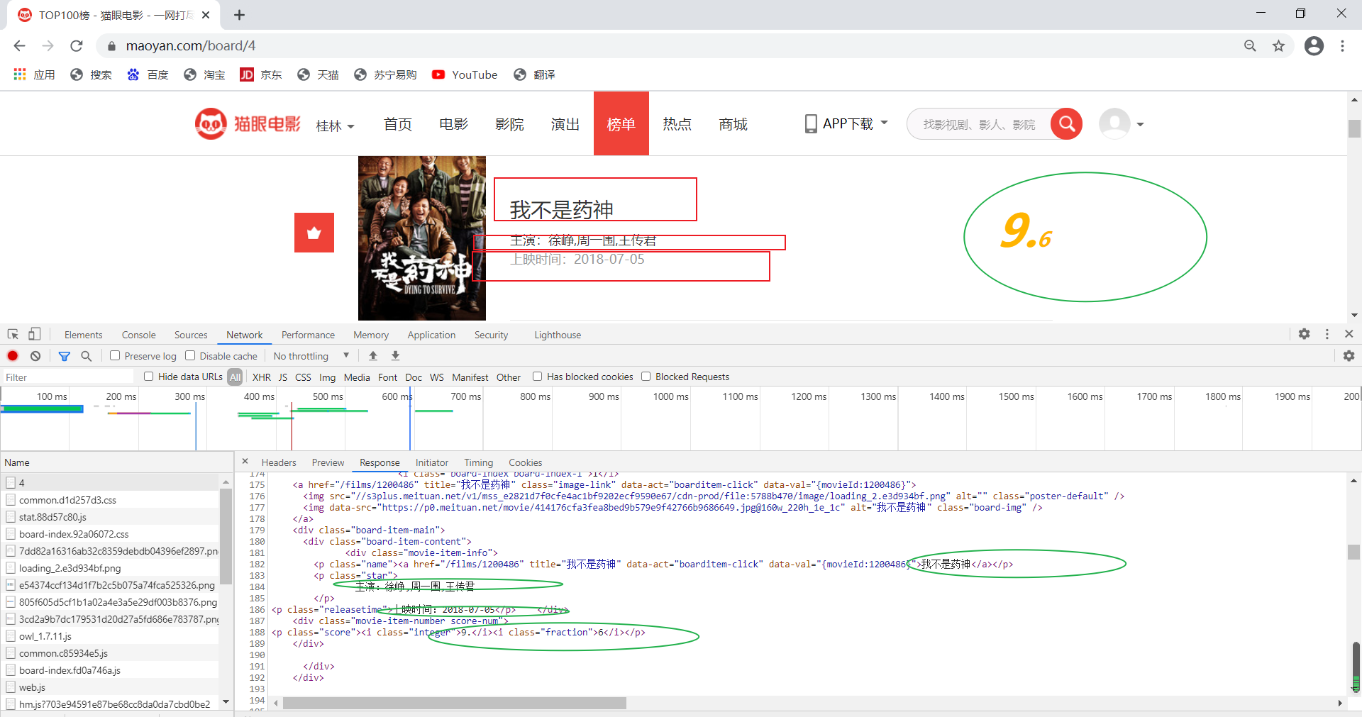Toggle the network filter funnel icon
The width and height of the screenshot is (1362, 717).
point(65,356)
